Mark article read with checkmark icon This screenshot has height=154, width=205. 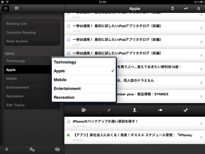pos(186,110)
